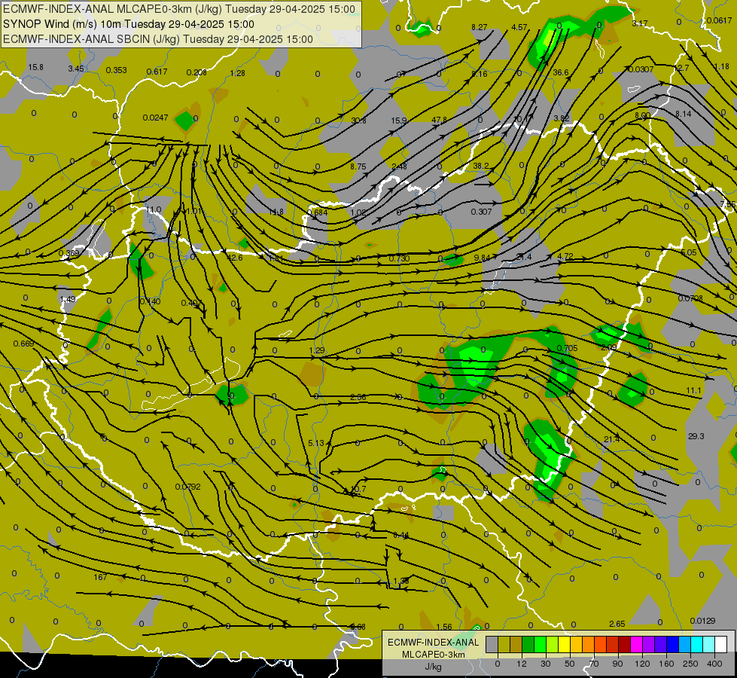Click the legend label 'MLCAPE0-3km'
Viewport: 737px width, 678px height.
pos(433,655)
